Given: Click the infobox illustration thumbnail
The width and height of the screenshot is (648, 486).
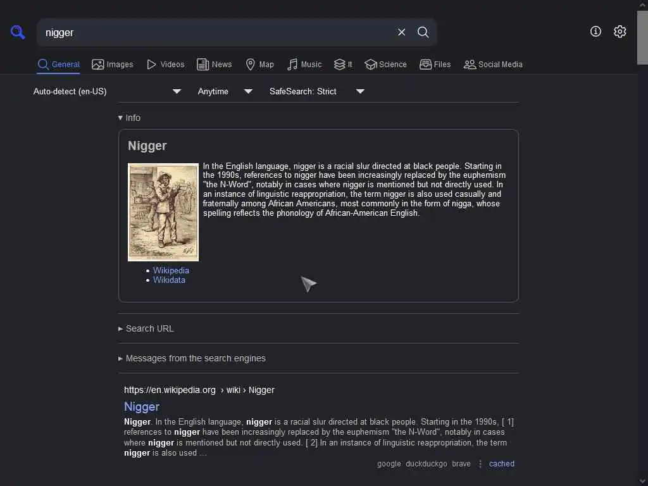Looking at the screenshot, I should (x=163, y=212).
